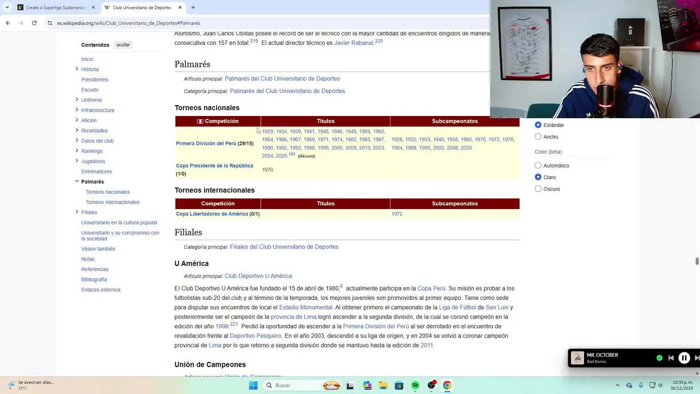This screenshot has width=700, height=394.
Task: Jump to Véase también in contents
Action: click(98, 249)
